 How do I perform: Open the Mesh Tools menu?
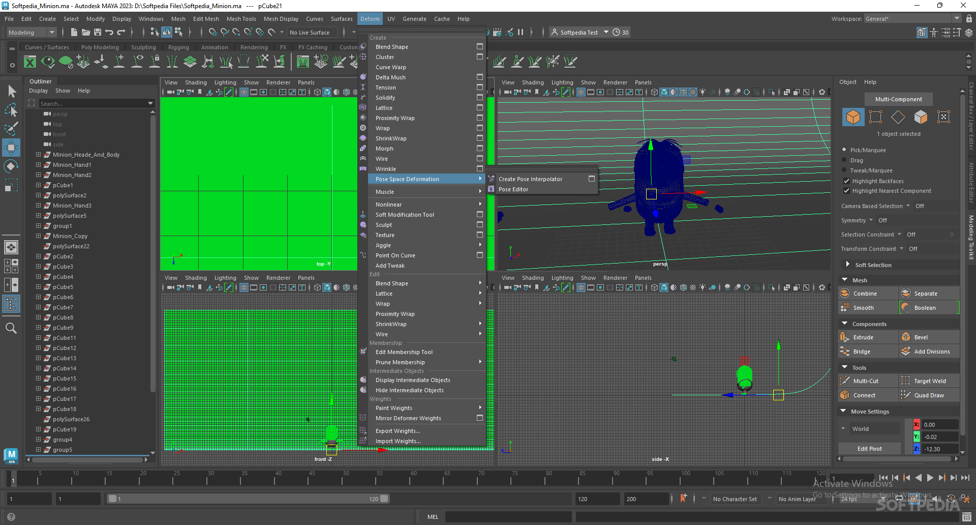tap(241, 19)
